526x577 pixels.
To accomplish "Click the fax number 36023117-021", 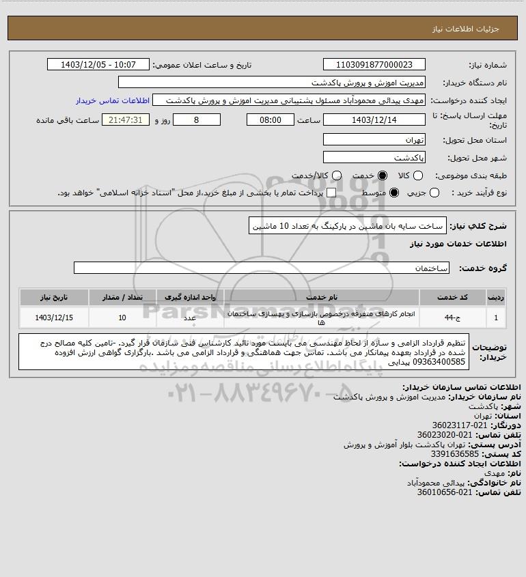I will point(459,425).
